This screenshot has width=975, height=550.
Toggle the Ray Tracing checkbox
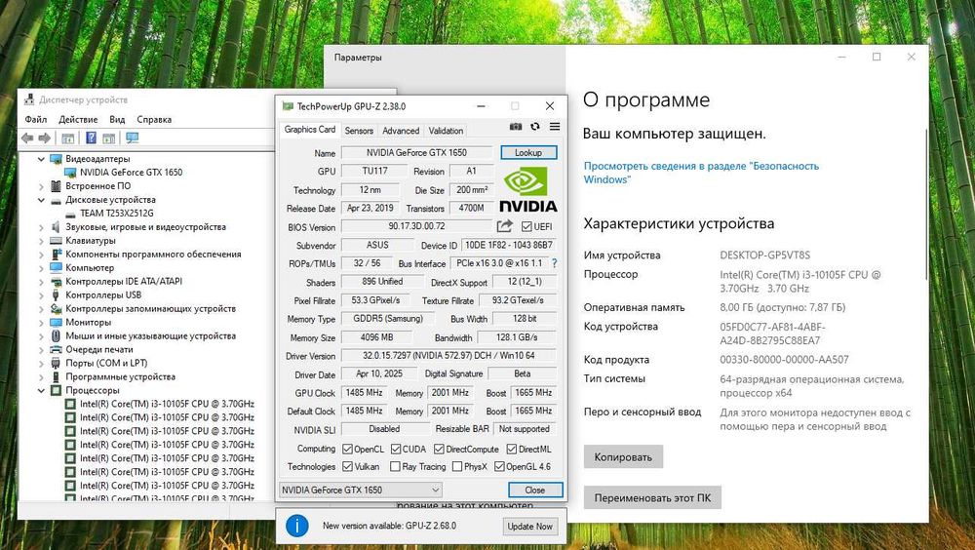(395, 466)
